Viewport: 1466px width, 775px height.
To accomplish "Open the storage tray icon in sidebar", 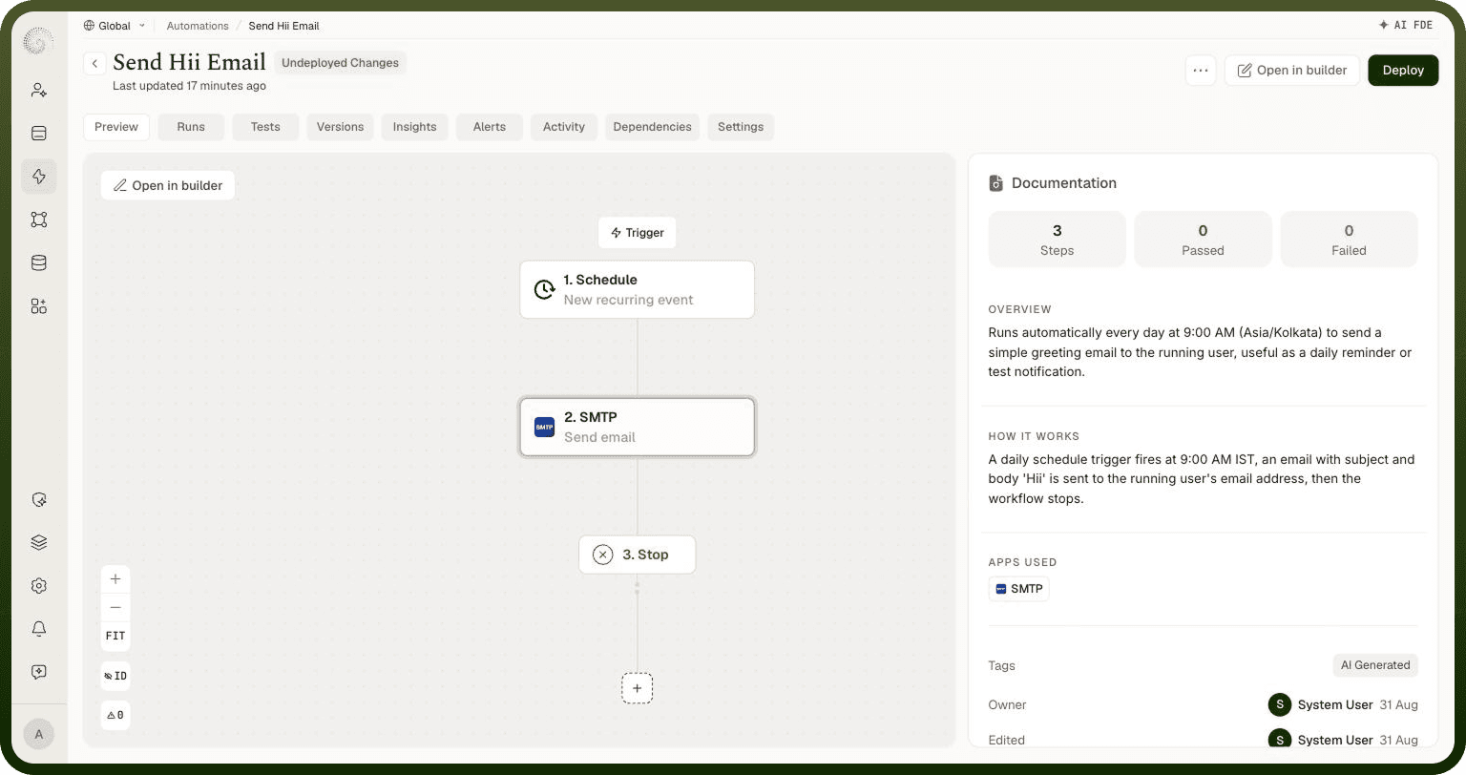I will click(39, 133).
